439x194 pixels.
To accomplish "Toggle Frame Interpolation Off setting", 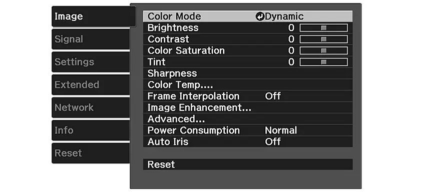I will point(248,96).
